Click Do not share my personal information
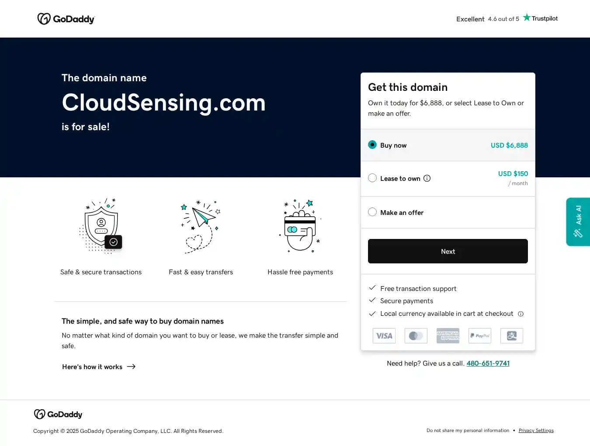The height and width of the screenshot is (446, 590). click(468, 431)
